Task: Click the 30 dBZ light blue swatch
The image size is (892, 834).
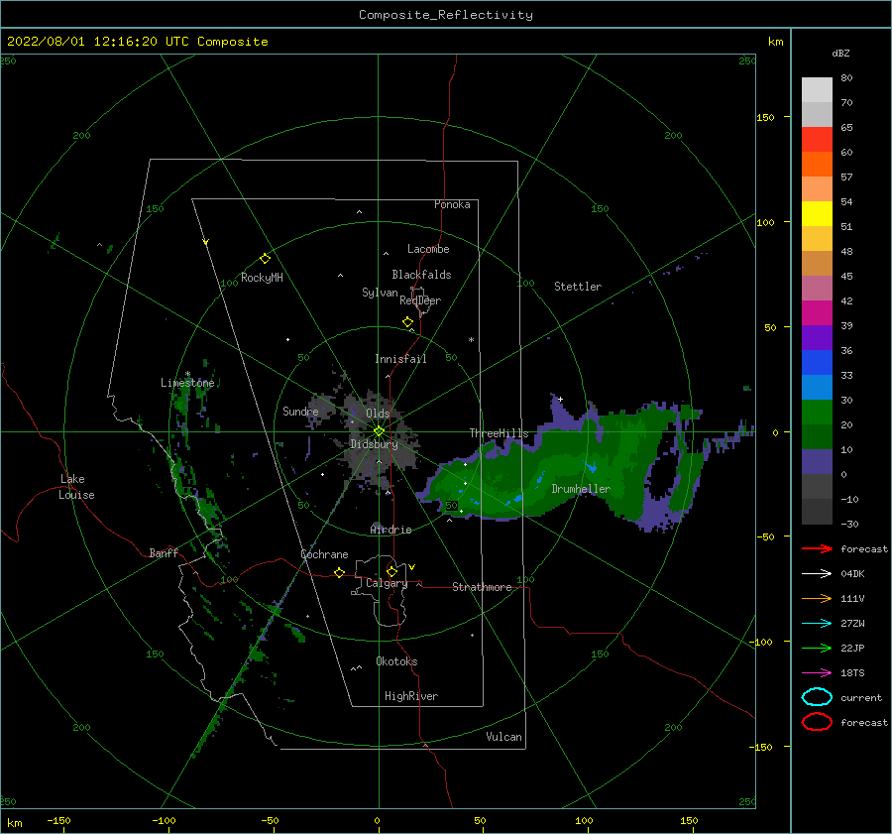Action: click(x=817, y=387)
